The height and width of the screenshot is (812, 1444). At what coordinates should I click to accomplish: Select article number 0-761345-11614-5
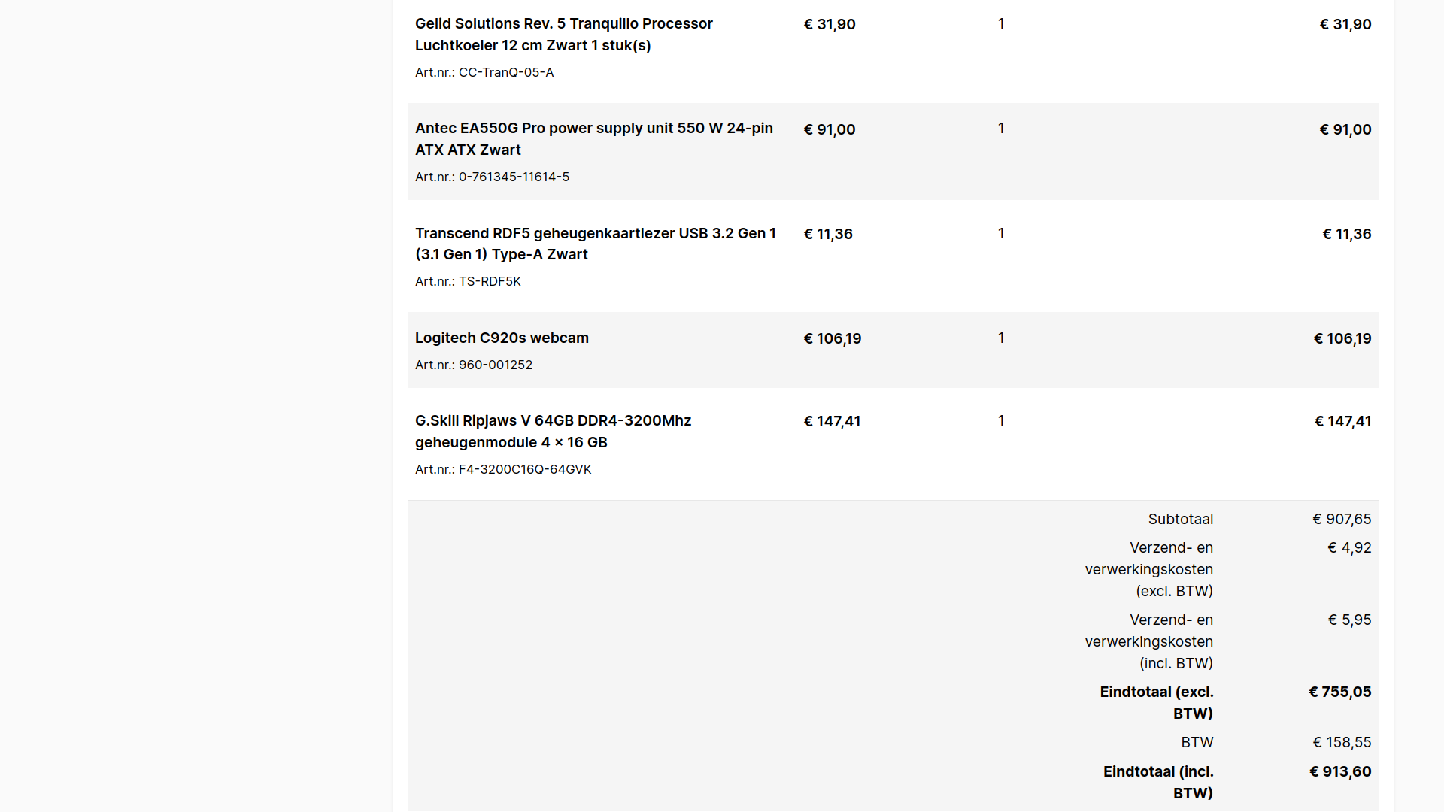[514, 177]
